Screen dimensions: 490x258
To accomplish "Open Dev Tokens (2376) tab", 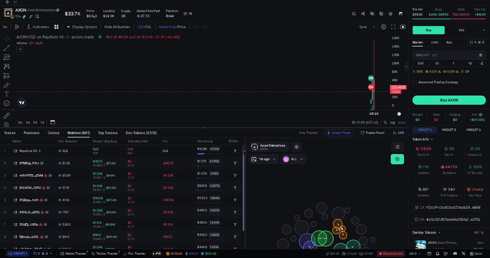I will tap(141, 133).
